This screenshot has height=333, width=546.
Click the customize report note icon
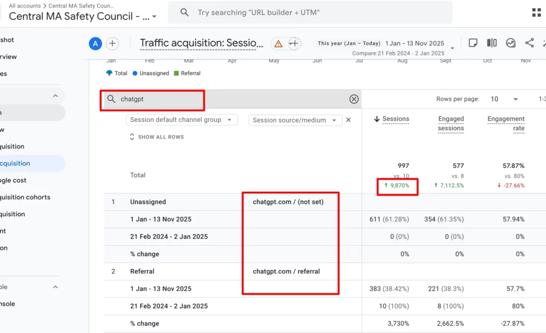[473, 43]
